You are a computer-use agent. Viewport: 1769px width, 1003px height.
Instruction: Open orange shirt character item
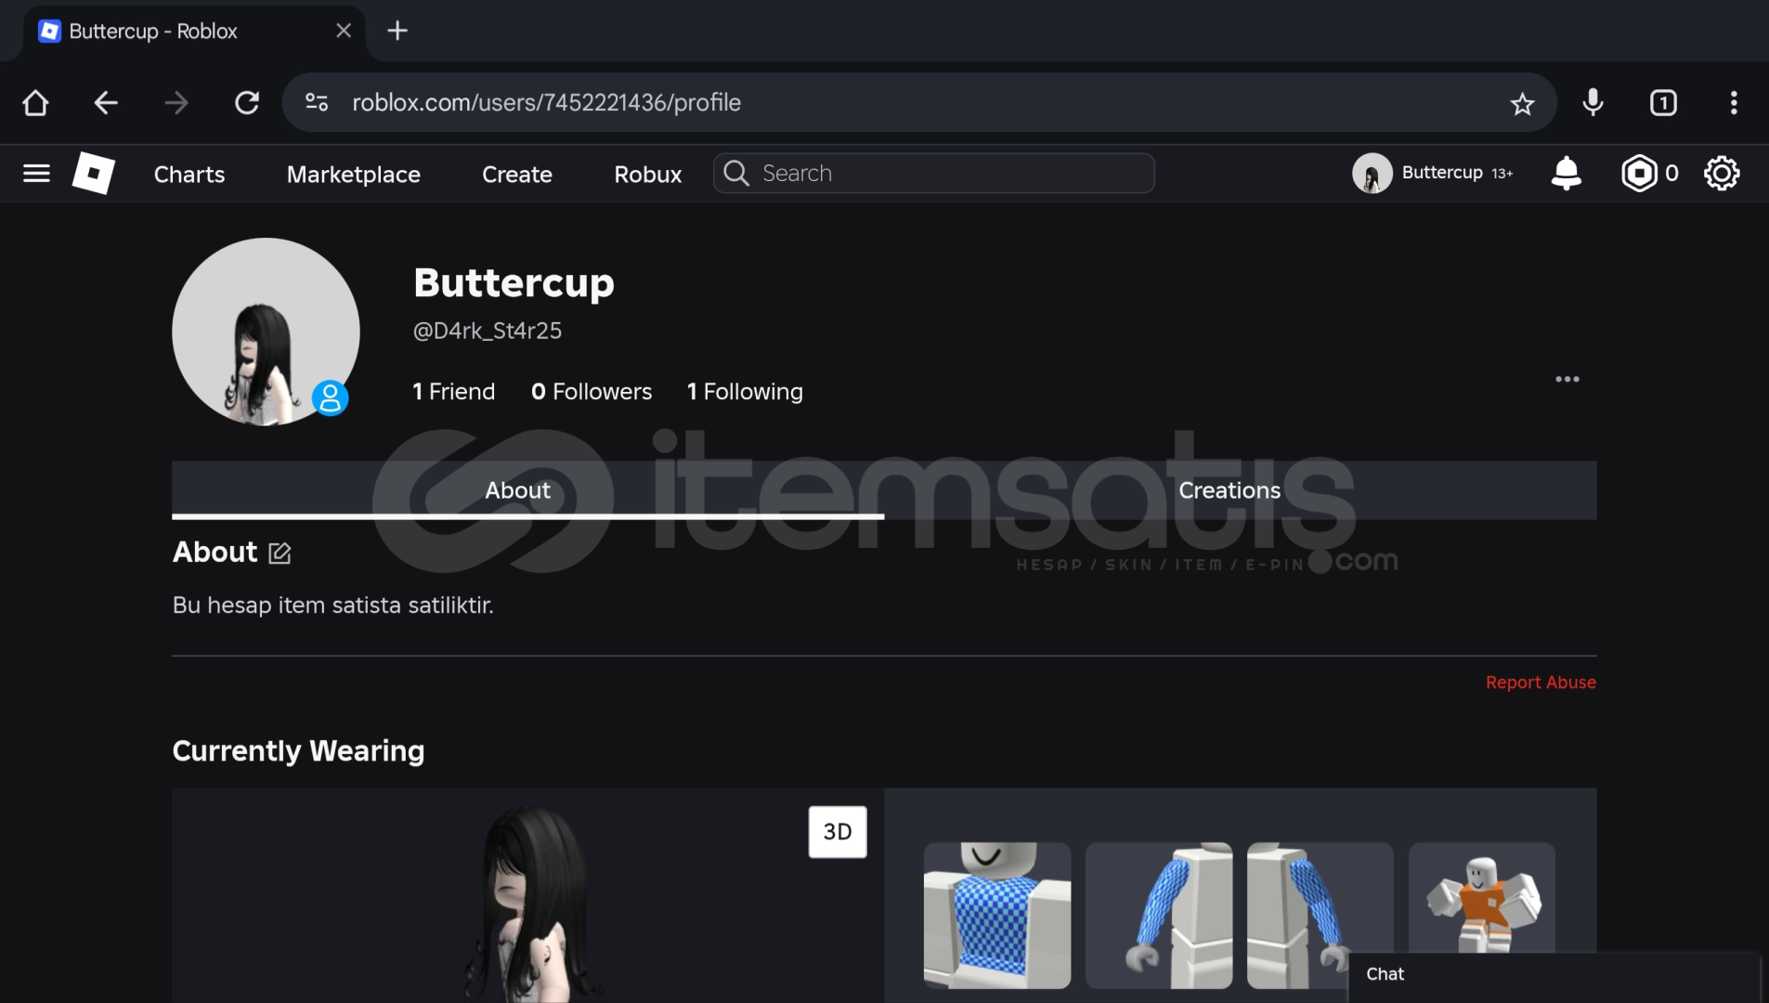pos(1482,898)
